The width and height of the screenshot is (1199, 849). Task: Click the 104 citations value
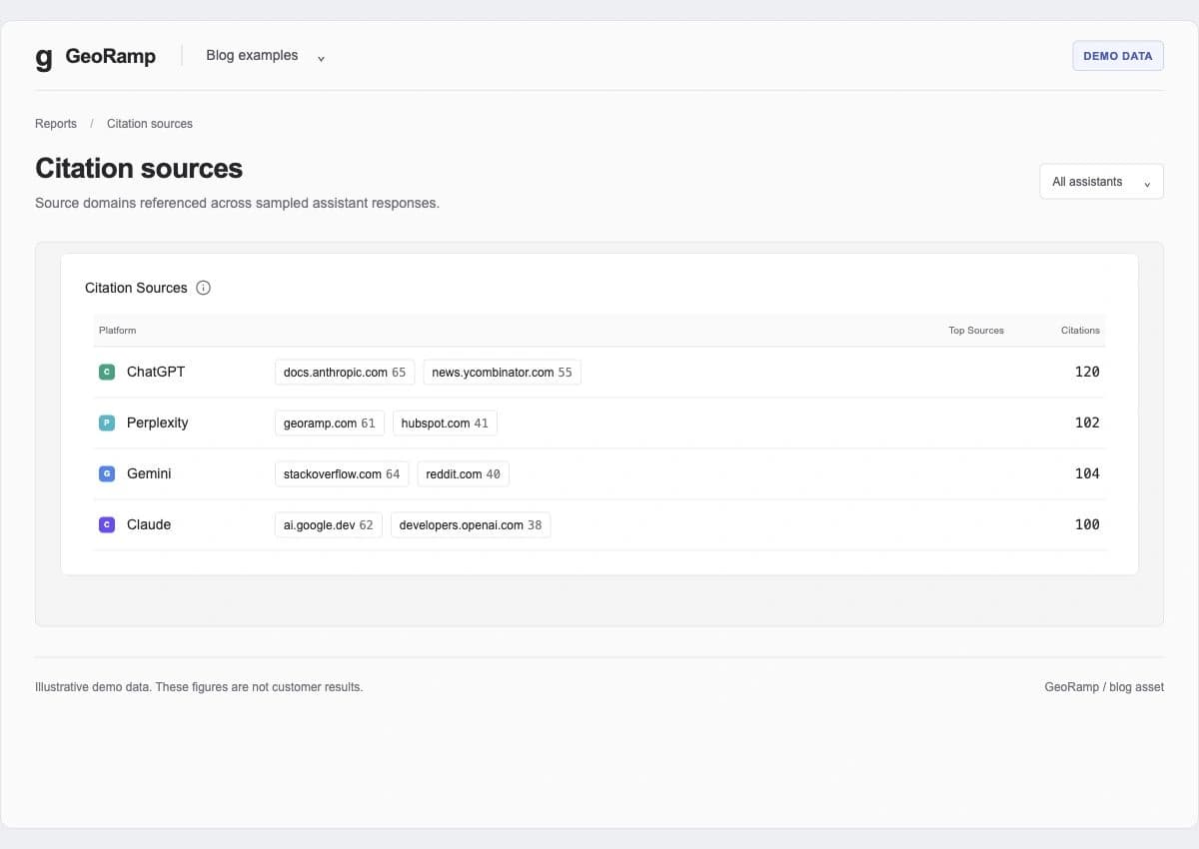point(1087,473)
